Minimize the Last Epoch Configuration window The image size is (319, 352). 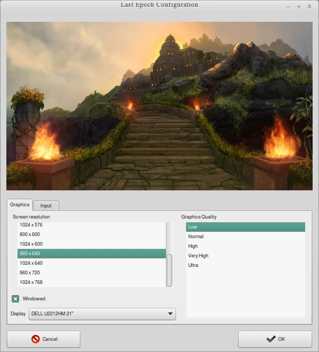pyautogui.click(x=288, y=7)
